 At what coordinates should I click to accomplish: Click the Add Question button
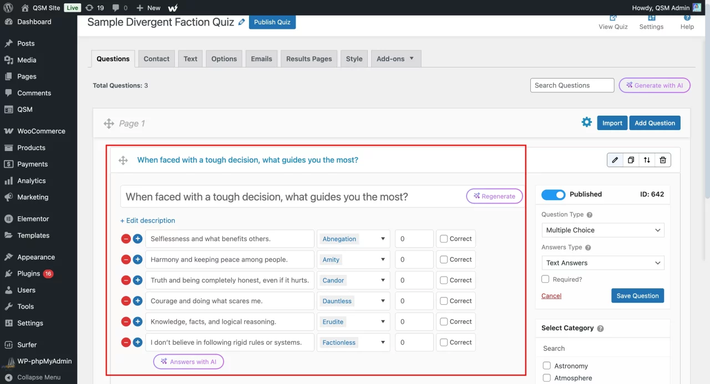pyautogui.click(x=655, y=123)
